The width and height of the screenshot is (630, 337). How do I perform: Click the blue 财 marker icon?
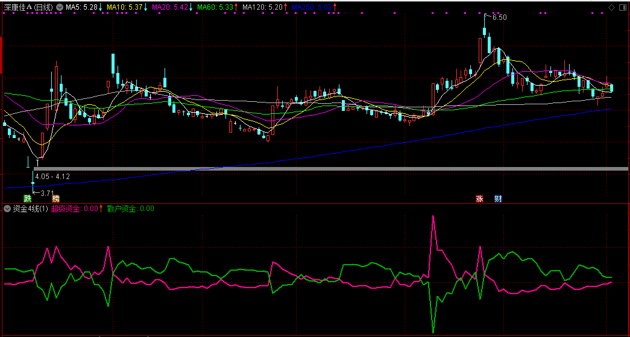[498, 198]
